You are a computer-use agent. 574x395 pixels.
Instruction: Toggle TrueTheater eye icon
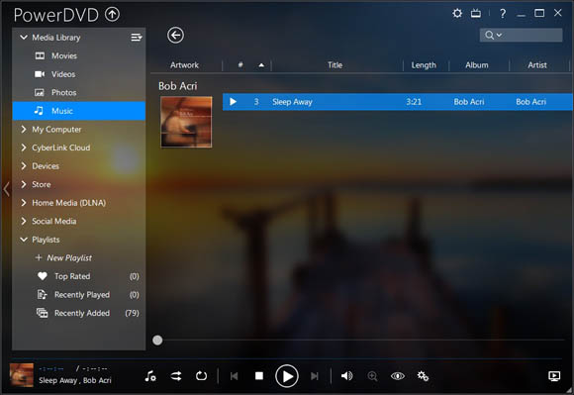point(398,376)
